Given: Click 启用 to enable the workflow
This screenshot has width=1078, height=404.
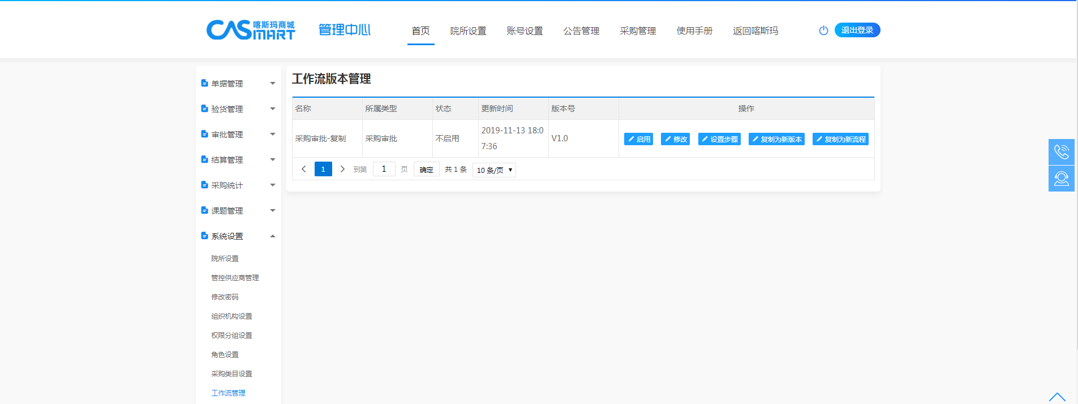Looking at the screenshot, I should click(x=638, y=139).
